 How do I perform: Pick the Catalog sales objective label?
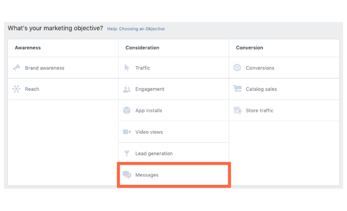(x=262, y=89)
